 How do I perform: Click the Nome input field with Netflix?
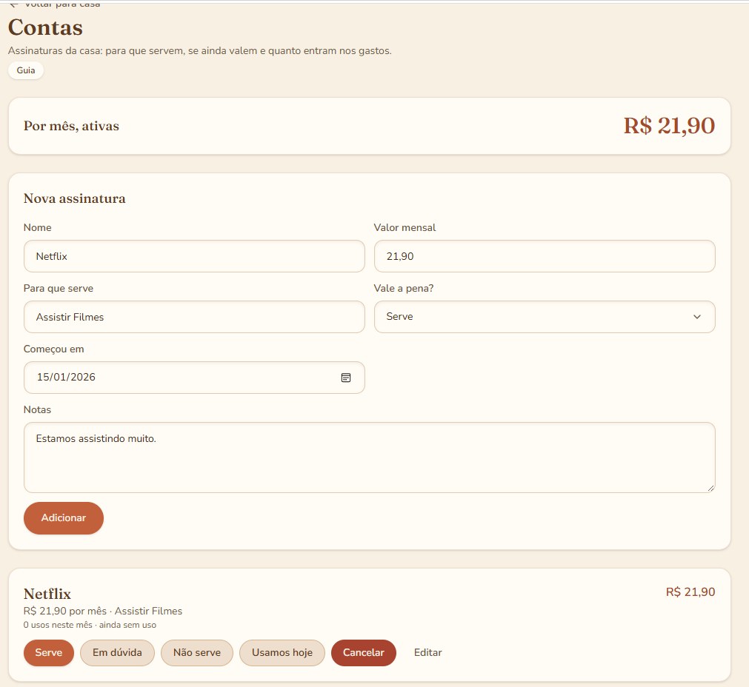(194, 256)
